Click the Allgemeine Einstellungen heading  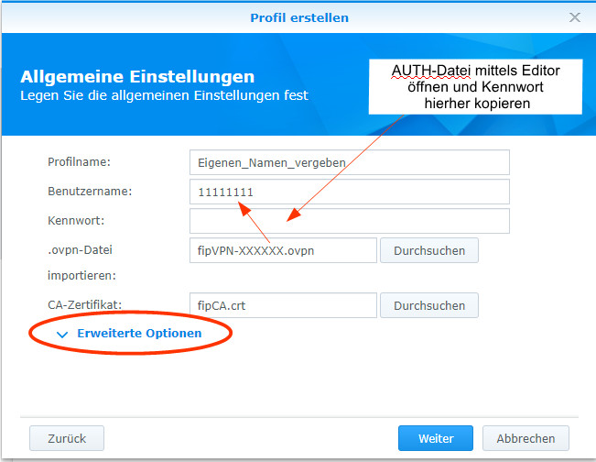pos(137,77)
